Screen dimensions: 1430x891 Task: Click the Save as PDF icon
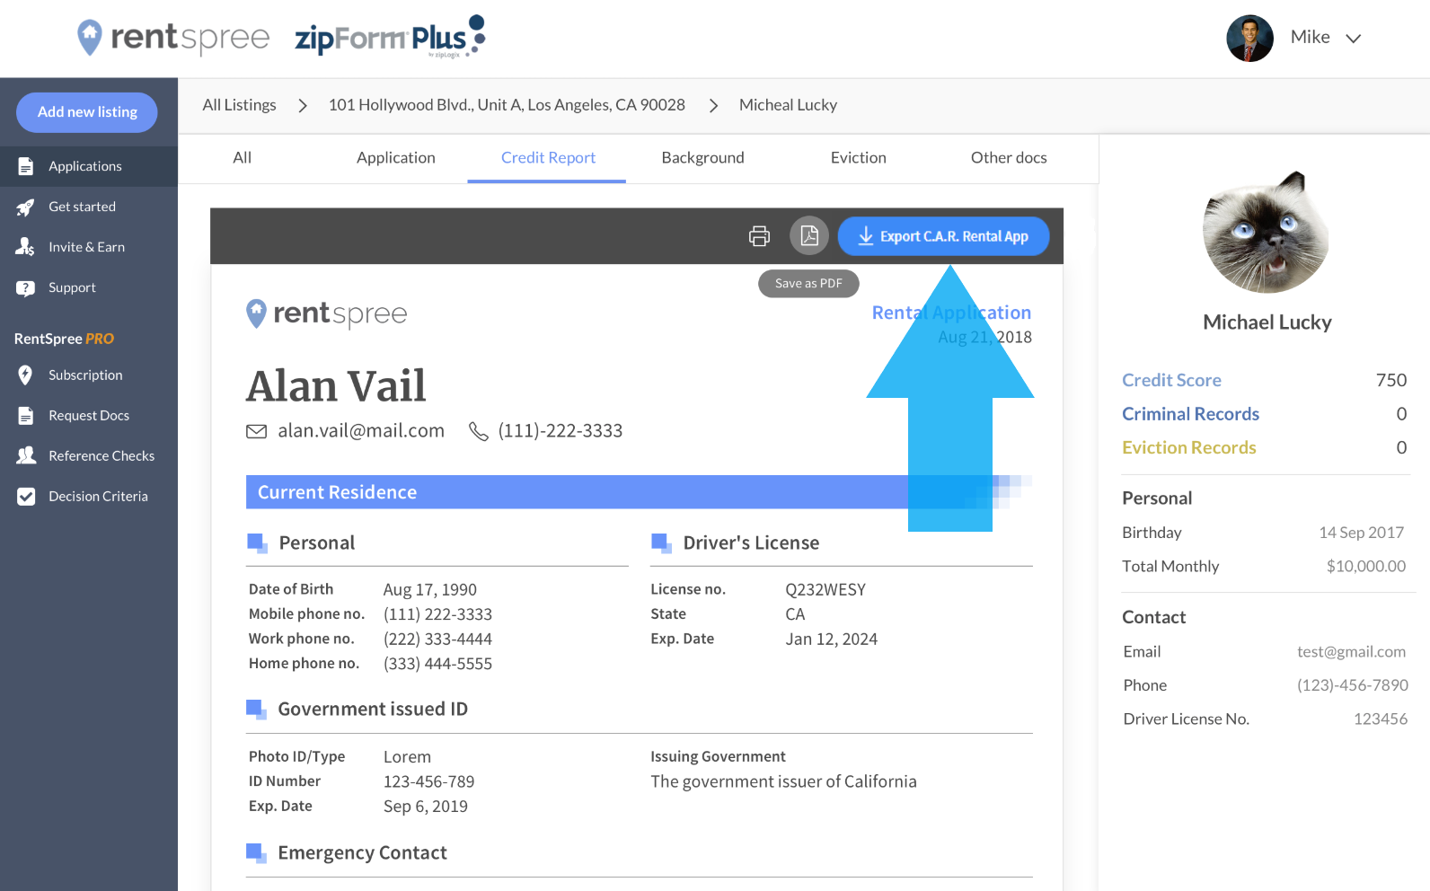(x=809, y=235)
